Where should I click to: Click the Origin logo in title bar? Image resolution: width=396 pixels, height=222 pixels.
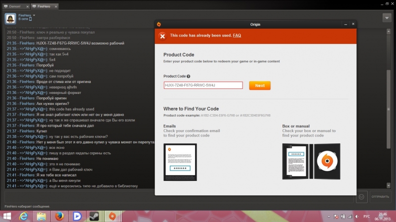159,24
